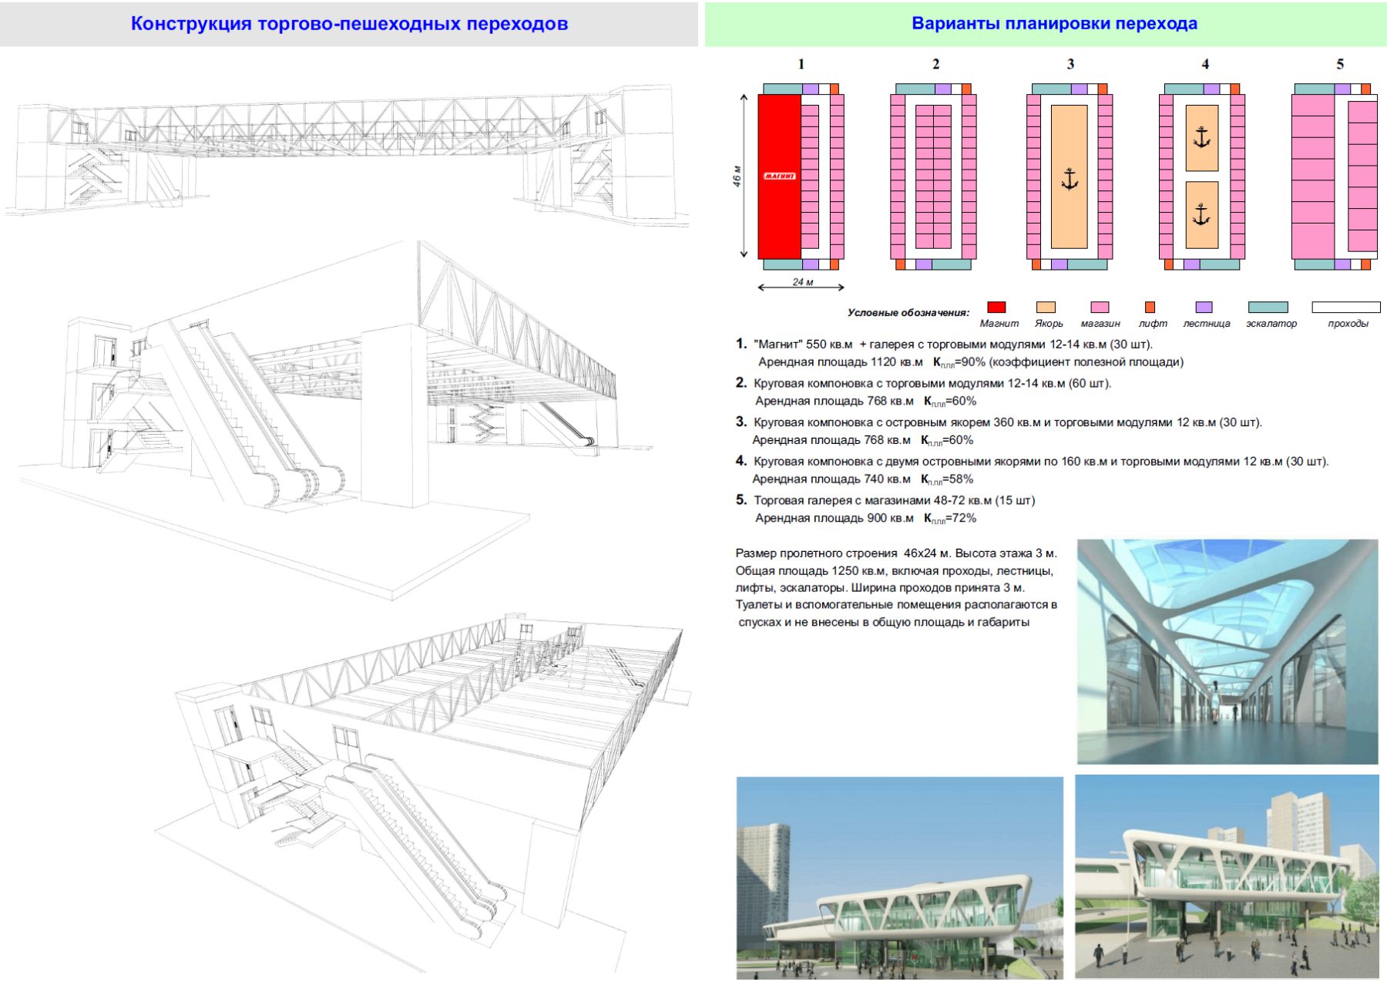Open the bottom-left exterior building rendering

click(x=900, y=878)
